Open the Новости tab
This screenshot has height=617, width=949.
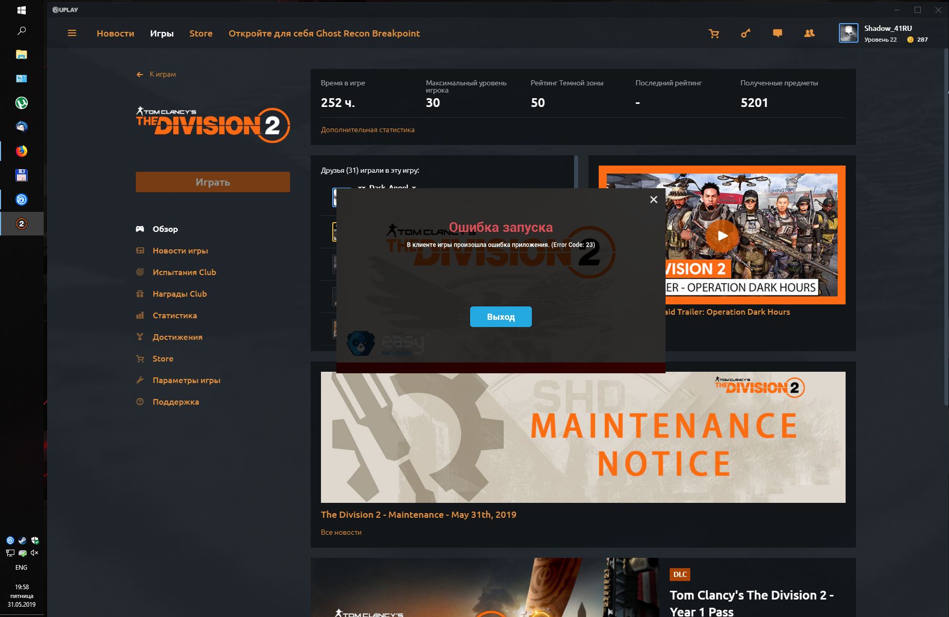[115, 33]
